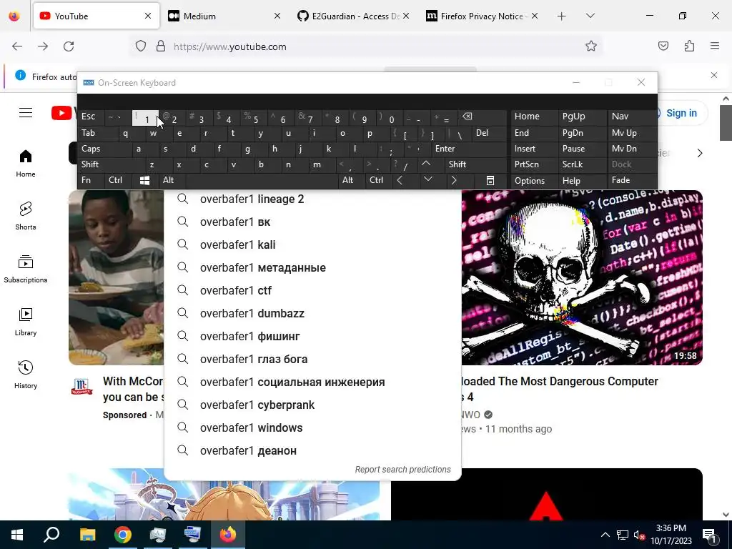Toggle Caps key on On-Screen Keyboard
Image resolution: width=732 pixels, height=549 pixels.
pos(104,149)
